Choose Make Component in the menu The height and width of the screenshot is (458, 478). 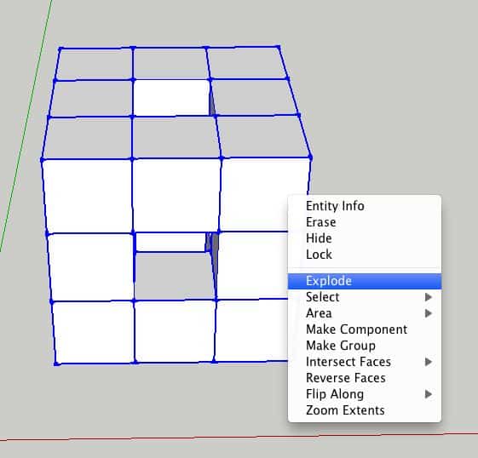click(356, 329)
